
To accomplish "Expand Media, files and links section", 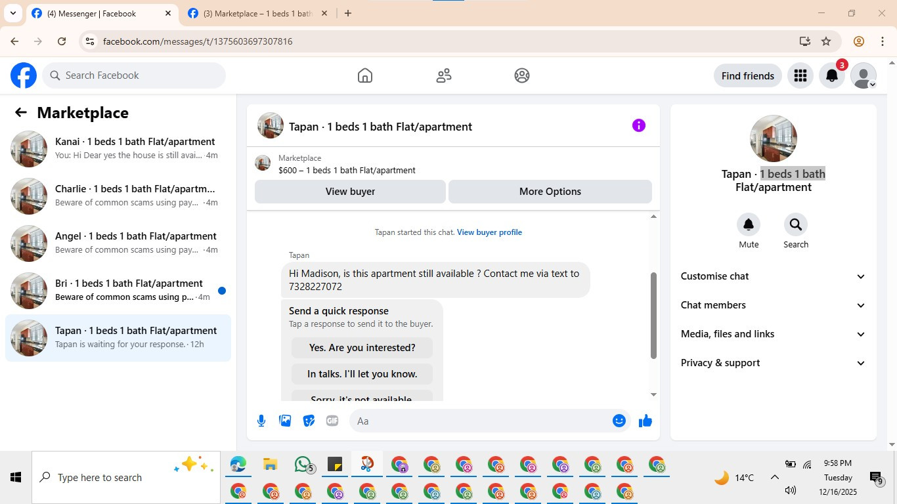I will pos(774,334).
